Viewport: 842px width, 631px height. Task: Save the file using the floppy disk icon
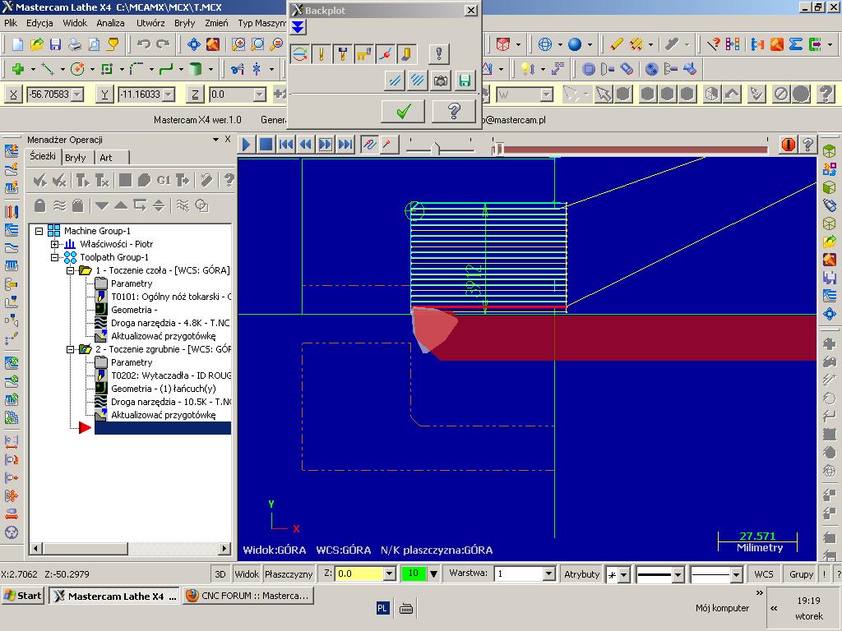pyautogui.click(x=55, y=44)
